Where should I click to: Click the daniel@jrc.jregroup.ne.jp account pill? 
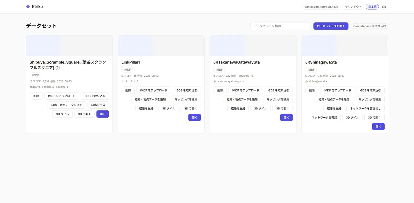[x=321, y=7]
